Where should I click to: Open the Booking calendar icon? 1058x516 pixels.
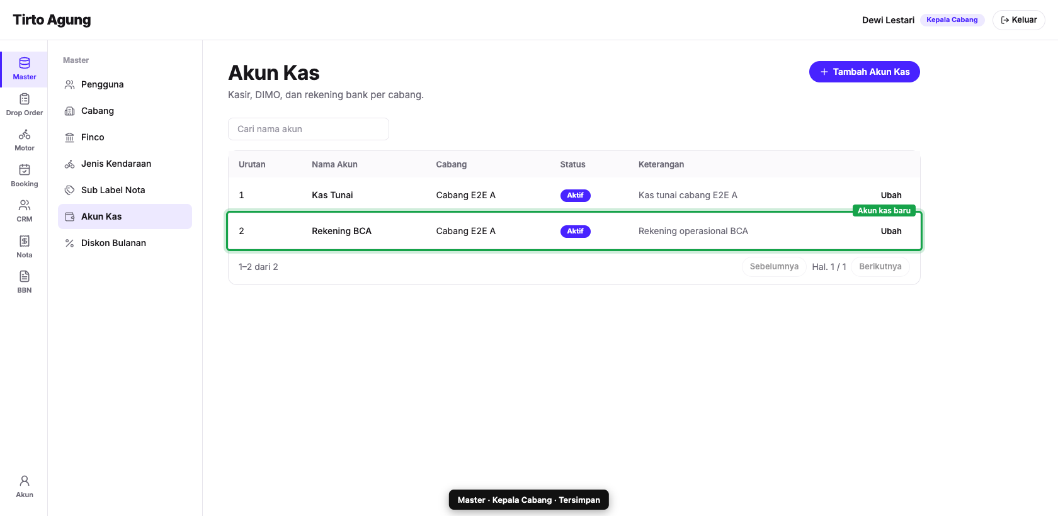(25, 170)
